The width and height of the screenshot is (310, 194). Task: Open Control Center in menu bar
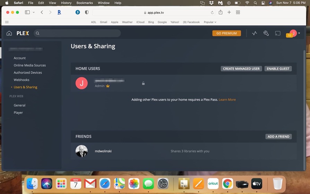point(263,3)
